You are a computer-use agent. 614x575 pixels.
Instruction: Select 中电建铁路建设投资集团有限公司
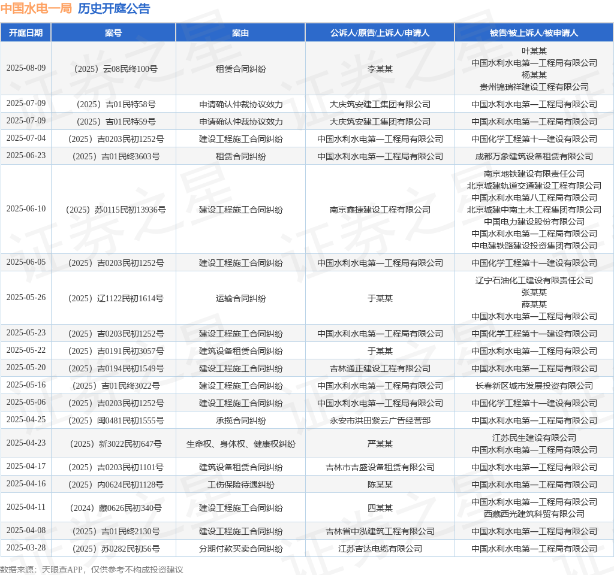(534, 246)
